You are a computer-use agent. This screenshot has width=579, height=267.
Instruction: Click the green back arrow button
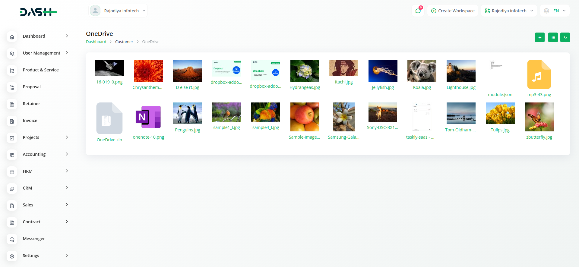tap(565, 37)
